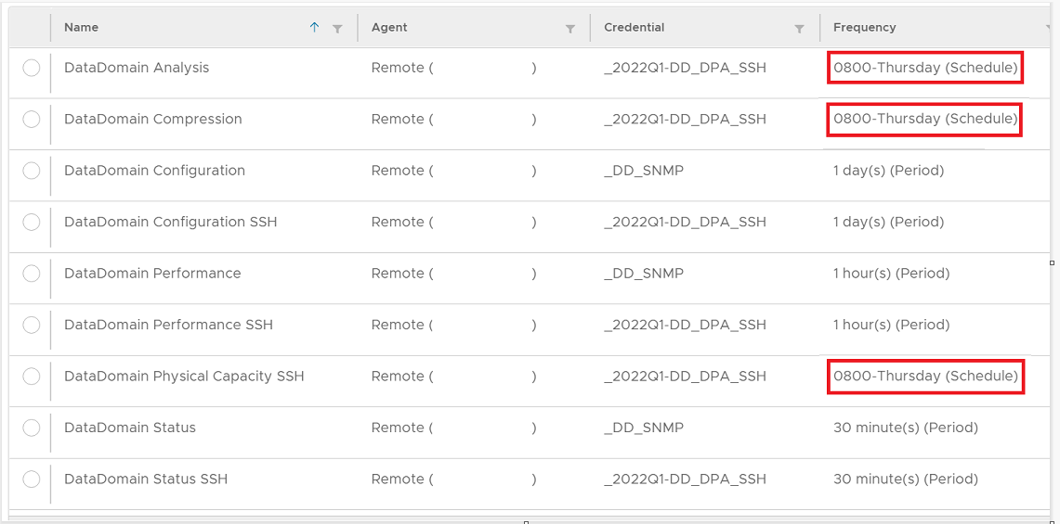This screenshot has width=1060, height=524.
Task: Click the DataDomain Performance SSH Remote agent cell
Action: tap(453, 325)
